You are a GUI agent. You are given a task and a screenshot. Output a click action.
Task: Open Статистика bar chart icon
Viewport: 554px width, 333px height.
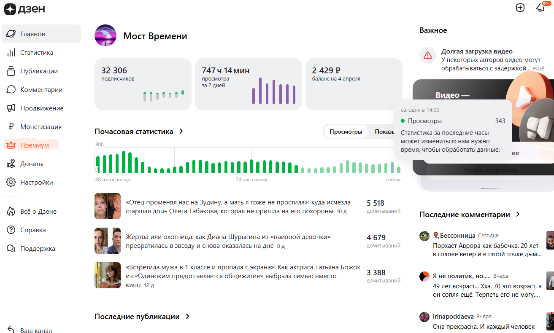tap(11, 53)
